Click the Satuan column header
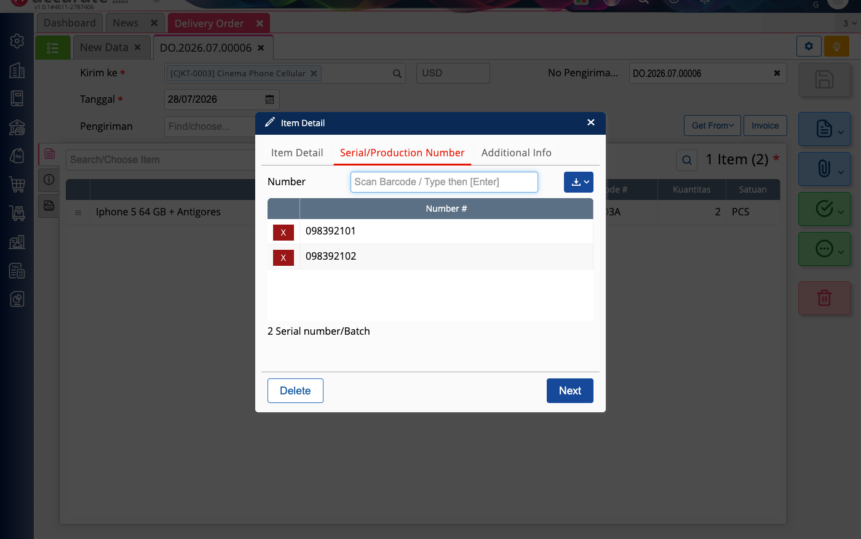 (753, 190)
